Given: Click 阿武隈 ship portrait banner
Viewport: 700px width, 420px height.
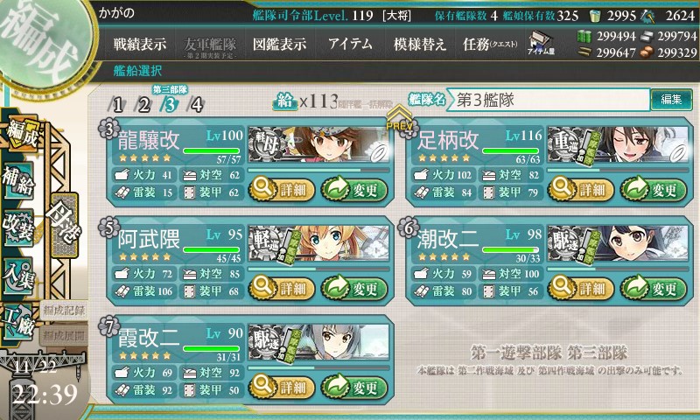Looking at the screenshot, I should click(318, 242).
